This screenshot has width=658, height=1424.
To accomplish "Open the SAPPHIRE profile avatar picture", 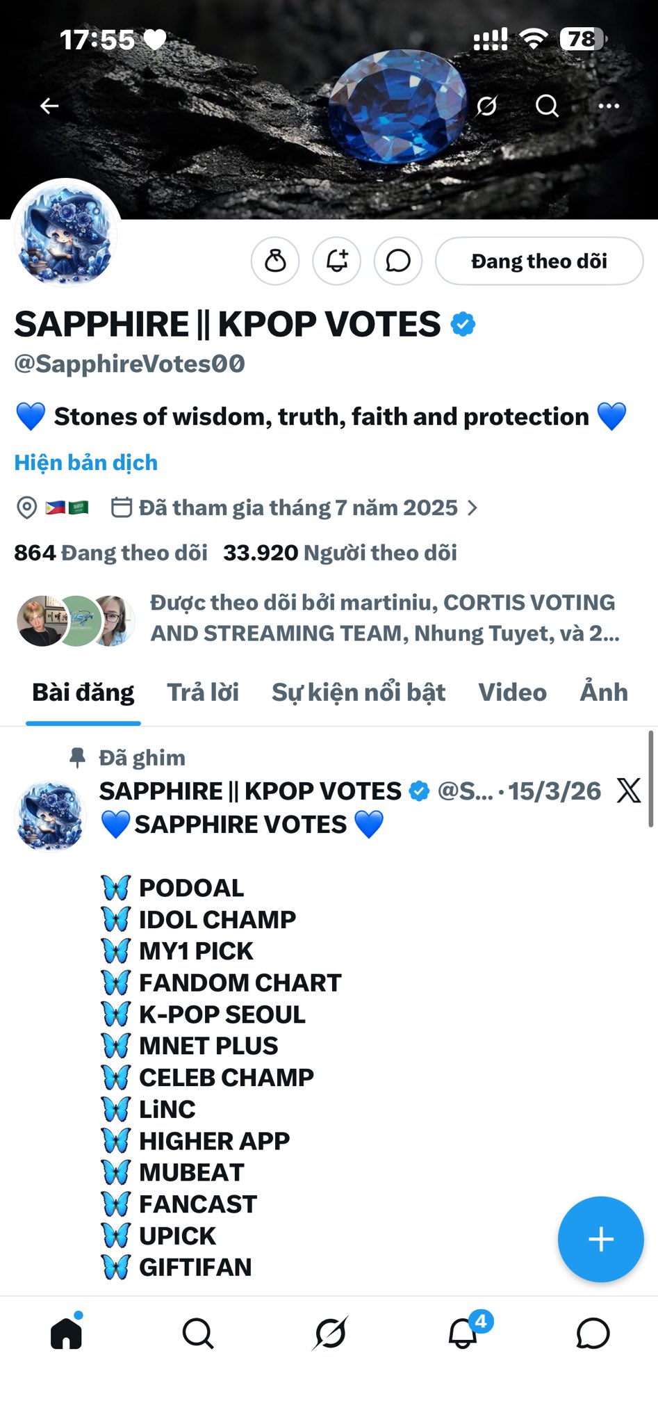I will [x=66, y=234].
